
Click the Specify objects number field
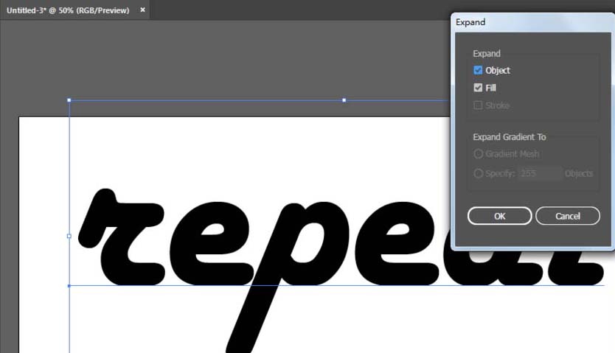[540, 173]
